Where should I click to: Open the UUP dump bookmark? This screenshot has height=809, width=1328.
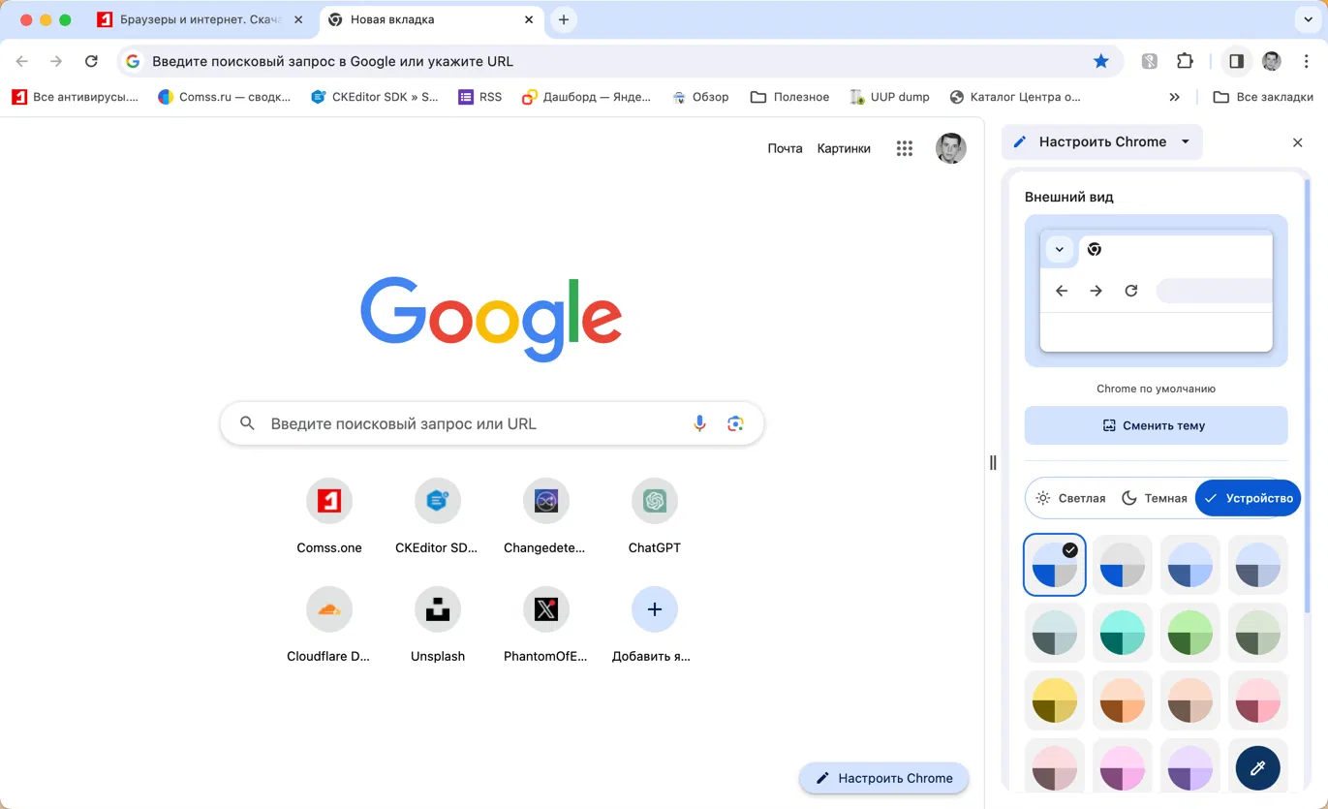pos(889,97)
